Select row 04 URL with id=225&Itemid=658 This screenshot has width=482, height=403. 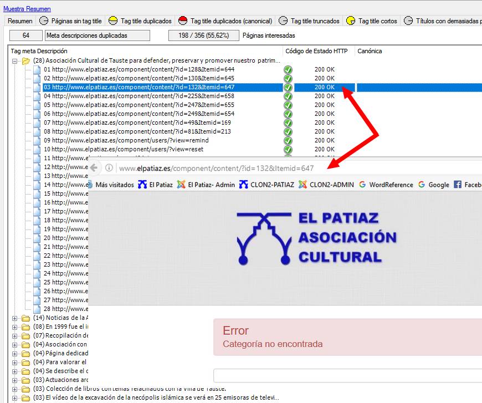pyautogui.click(x=139, y=96)
